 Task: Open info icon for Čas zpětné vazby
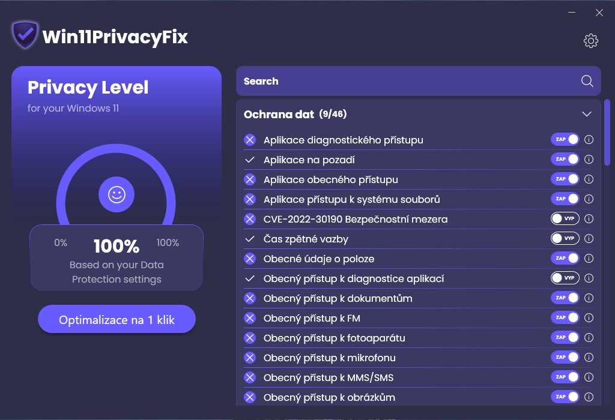(589, 239)
